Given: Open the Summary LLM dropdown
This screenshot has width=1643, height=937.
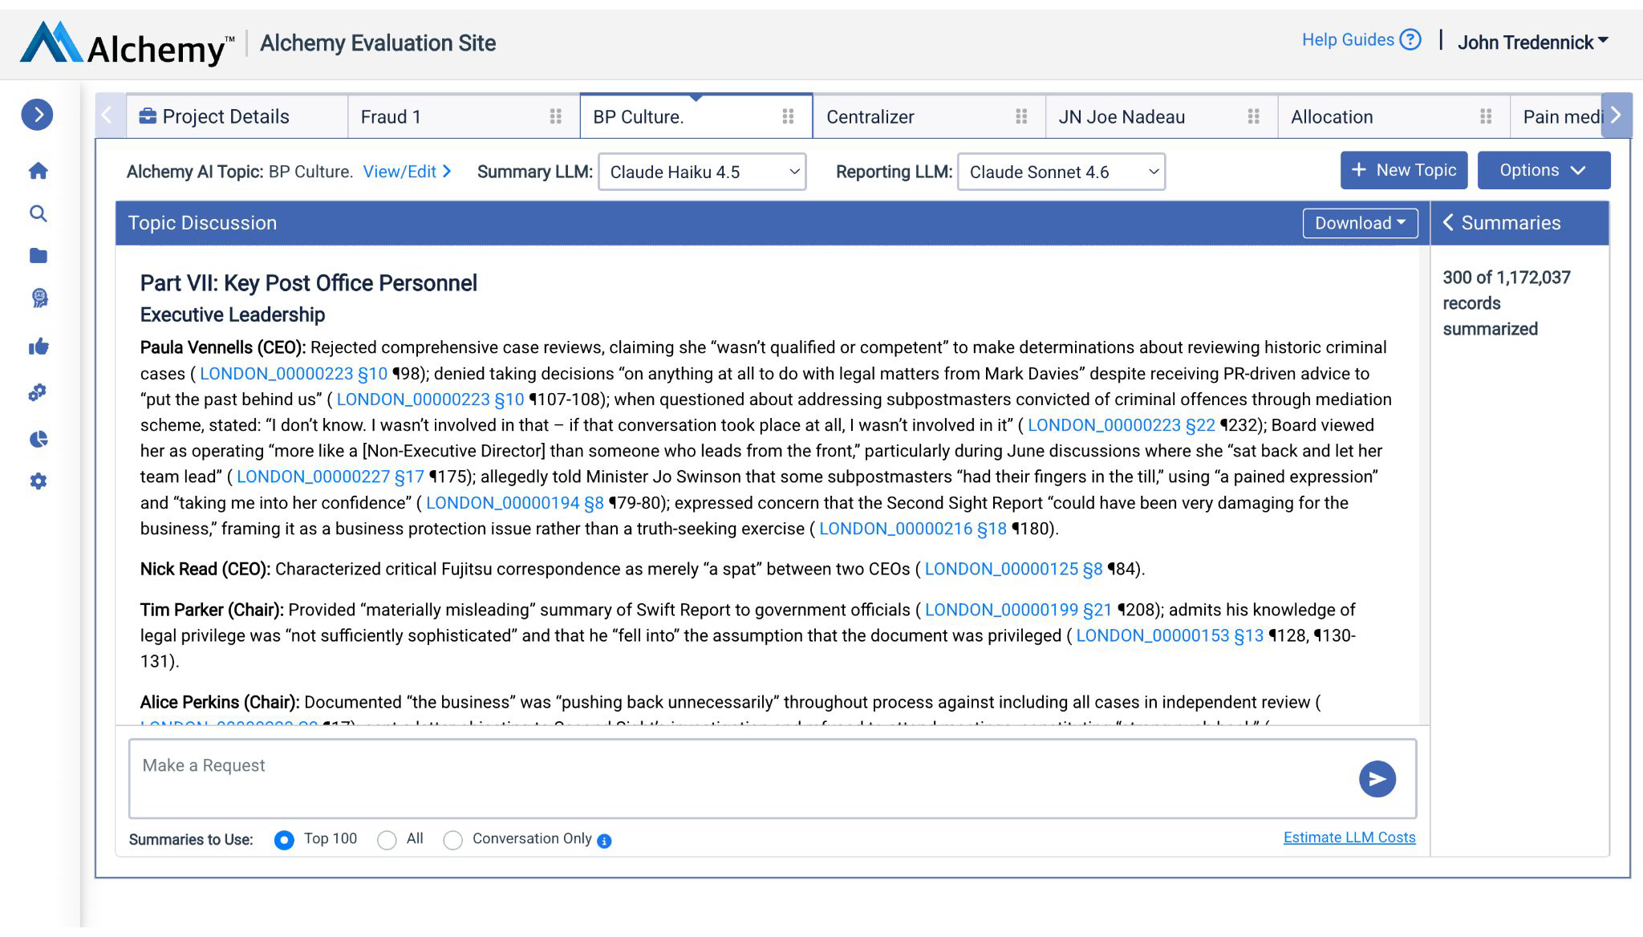Looking at the screenshot, I should click(x=702, y=172).
